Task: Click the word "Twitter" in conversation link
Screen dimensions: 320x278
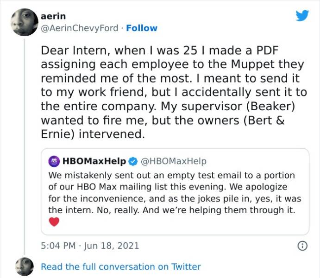Action: (185, 266)
